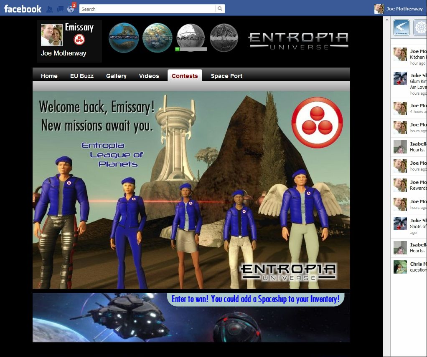The height and width of the screenshot is (357, 427).
Task: Click the profile photo beside Emissary
Action: click(52, 35)
